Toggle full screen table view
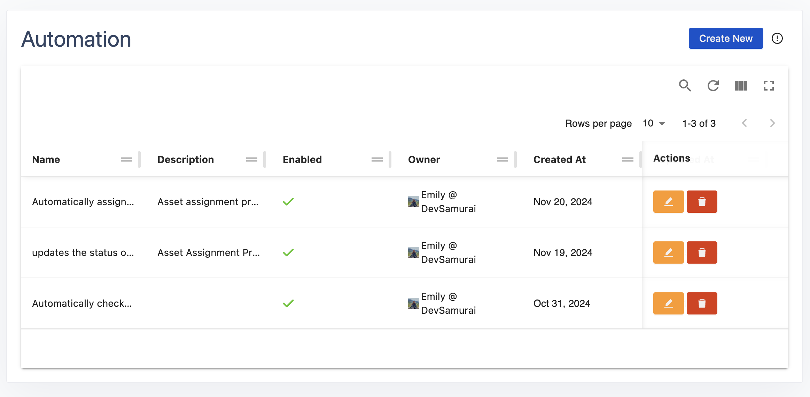 click(769, 86)
